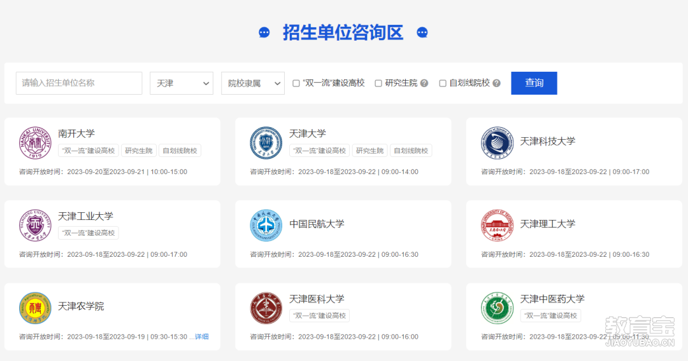This screenshot has width=688, height=361.
Task: Click the 天津科技大学 logo
Action: (497, 143)
